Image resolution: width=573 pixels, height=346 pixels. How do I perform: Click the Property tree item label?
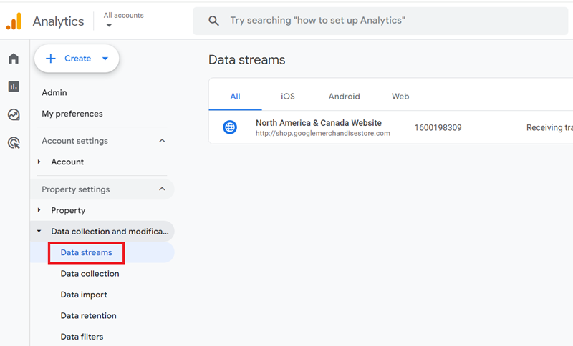[68, 210]
